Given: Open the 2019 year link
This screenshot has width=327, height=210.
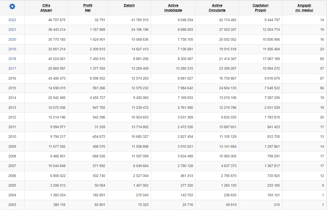Looking at the screenshot, I should point(12,49).
